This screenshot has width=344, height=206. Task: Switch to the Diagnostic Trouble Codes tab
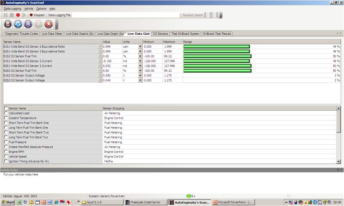point(21,34)
